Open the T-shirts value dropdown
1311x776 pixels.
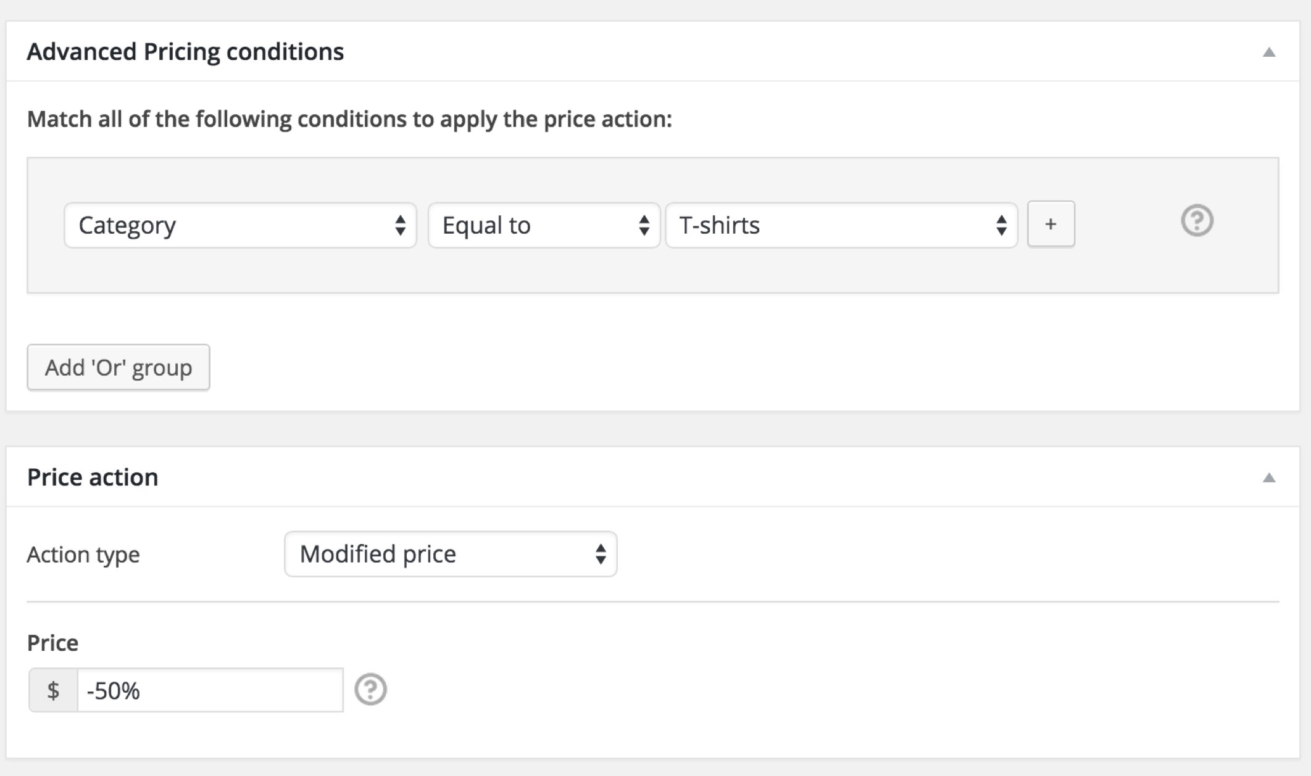841,226
